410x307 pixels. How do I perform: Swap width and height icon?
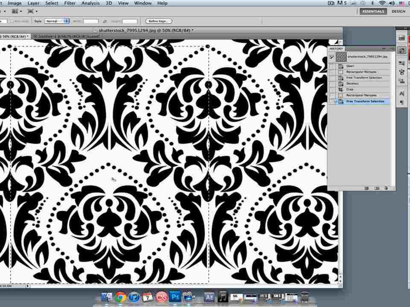click(x=105, y=21)
